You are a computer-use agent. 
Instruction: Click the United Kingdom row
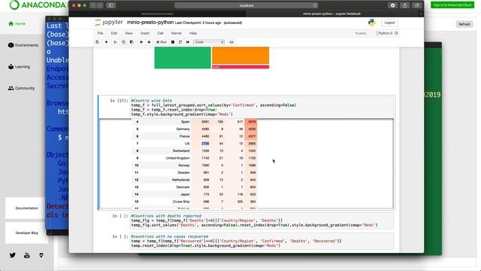click(195, 158)
